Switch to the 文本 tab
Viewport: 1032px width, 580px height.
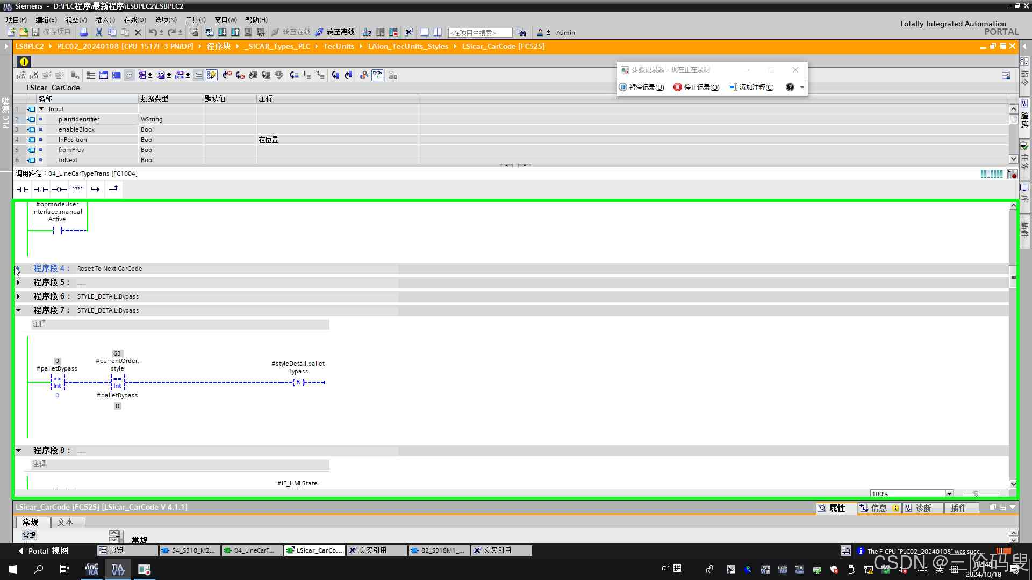click(65, 522)
